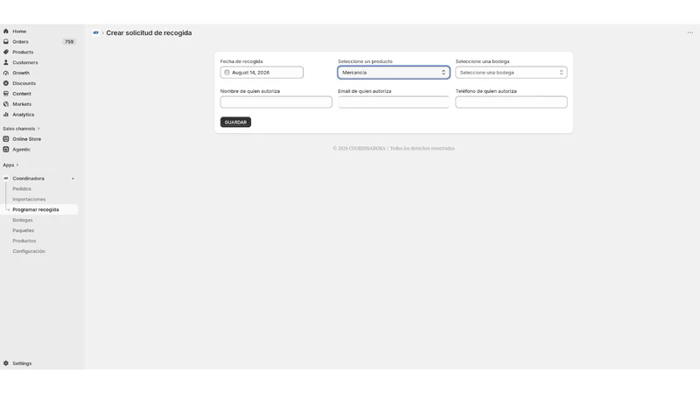Click the Analytics bar chart icon

click(6, 115)
